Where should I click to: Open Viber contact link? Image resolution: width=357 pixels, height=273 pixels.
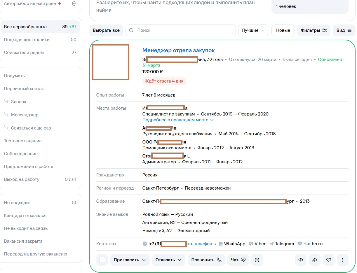click(257, 244)
